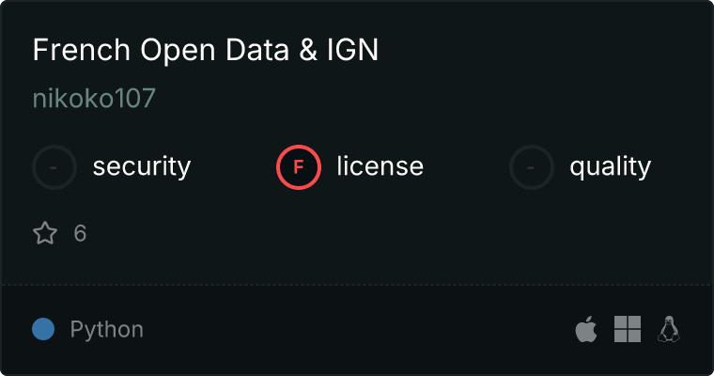Click the red F license grade badge
Screen dimensions: 714x376
299,167
